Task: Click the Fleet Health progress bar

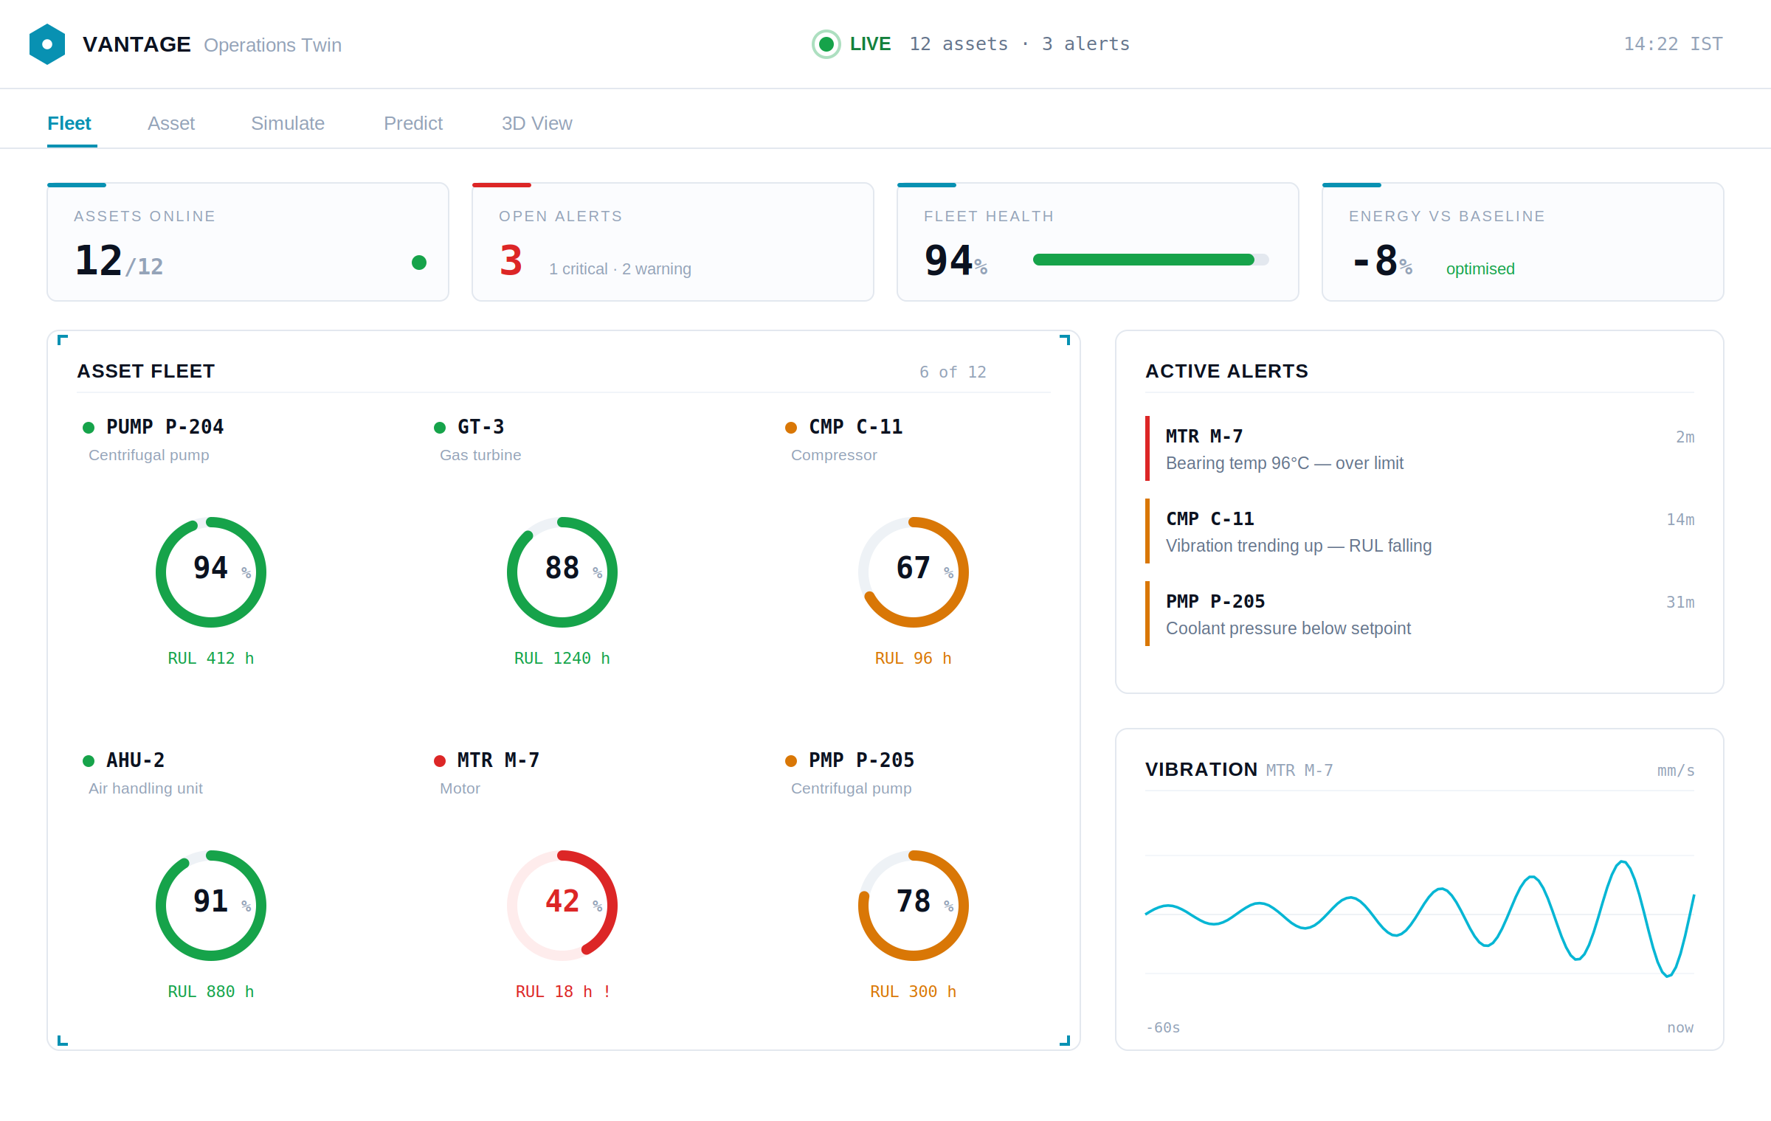Action: click(x=1151, y=260)
